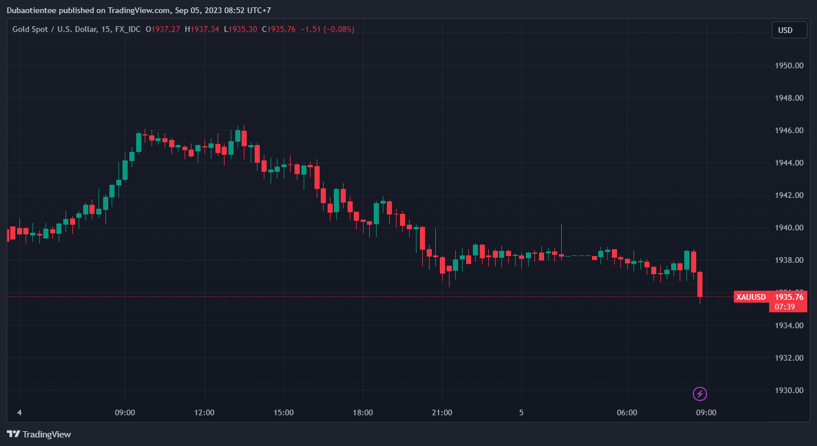
Task: Click the high price value H1937.34
Action: tap(202, 29)
